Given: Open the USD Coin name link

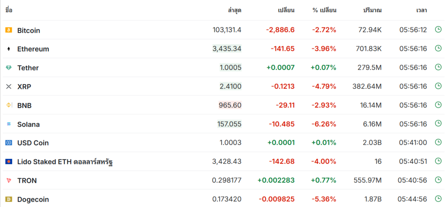Looking at the screenshot, I should [33, 143].
